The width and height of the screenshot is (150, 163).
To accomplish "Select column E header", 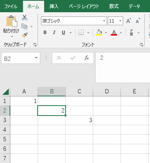I will [135, 91].
